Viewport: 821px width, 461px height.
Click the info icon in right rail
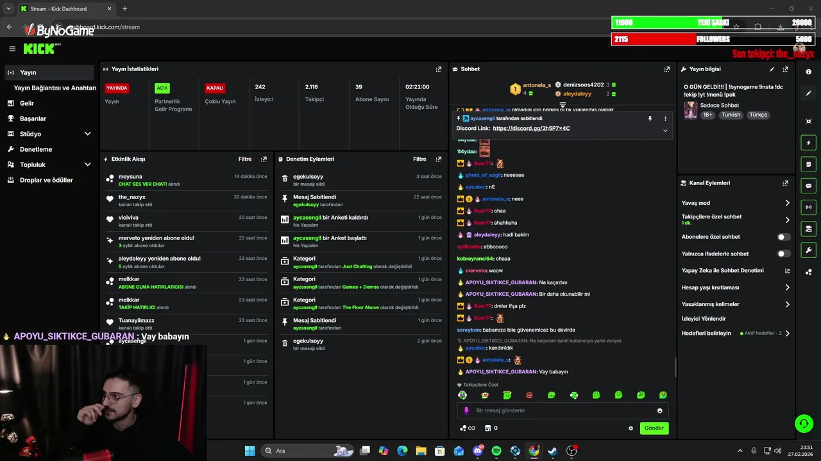click(809, 72)
